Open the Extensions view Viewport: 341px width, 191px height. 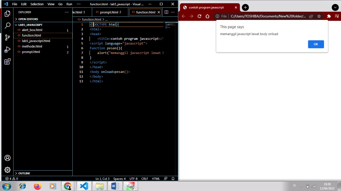click(7, 61)
